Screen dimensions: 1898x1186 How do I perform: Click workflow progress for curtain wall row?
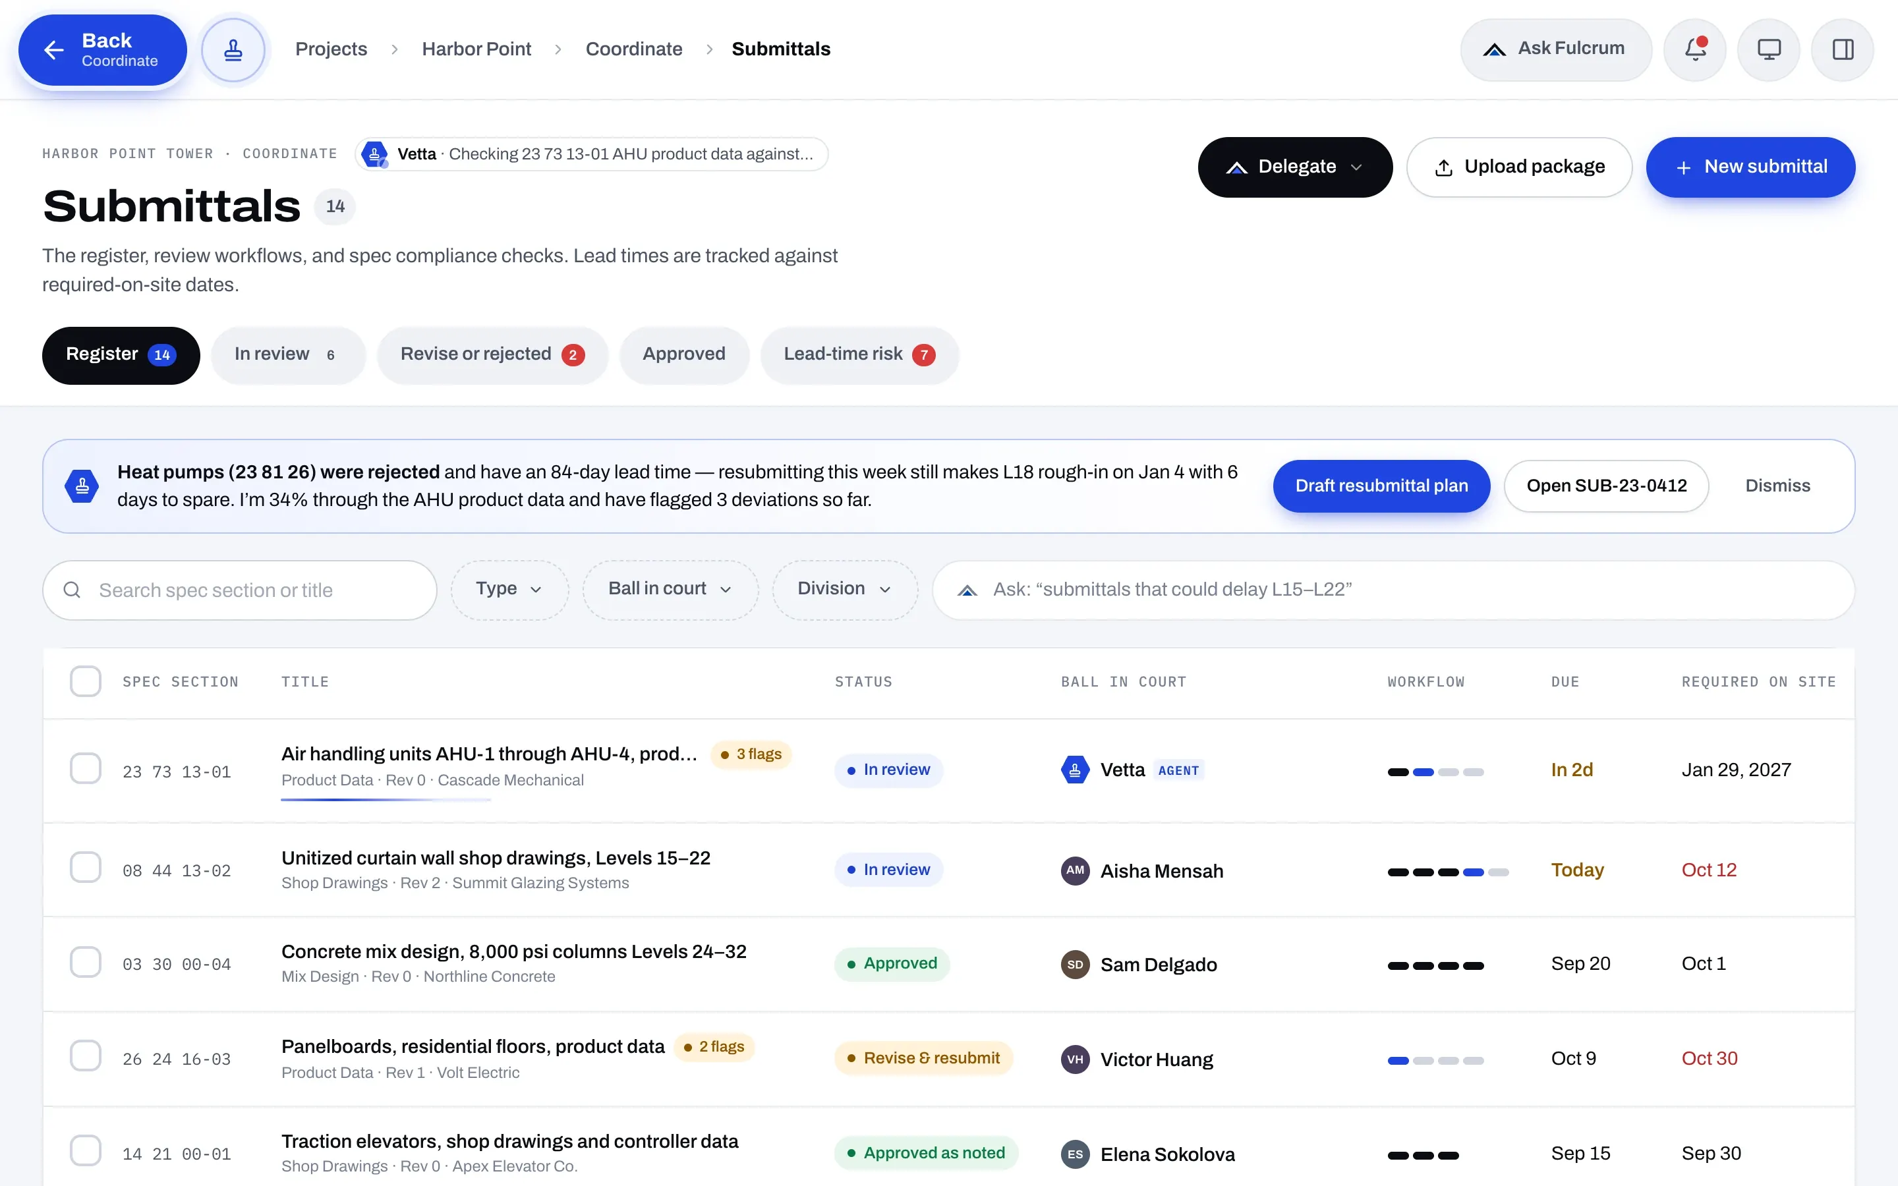click(1448, 872)
